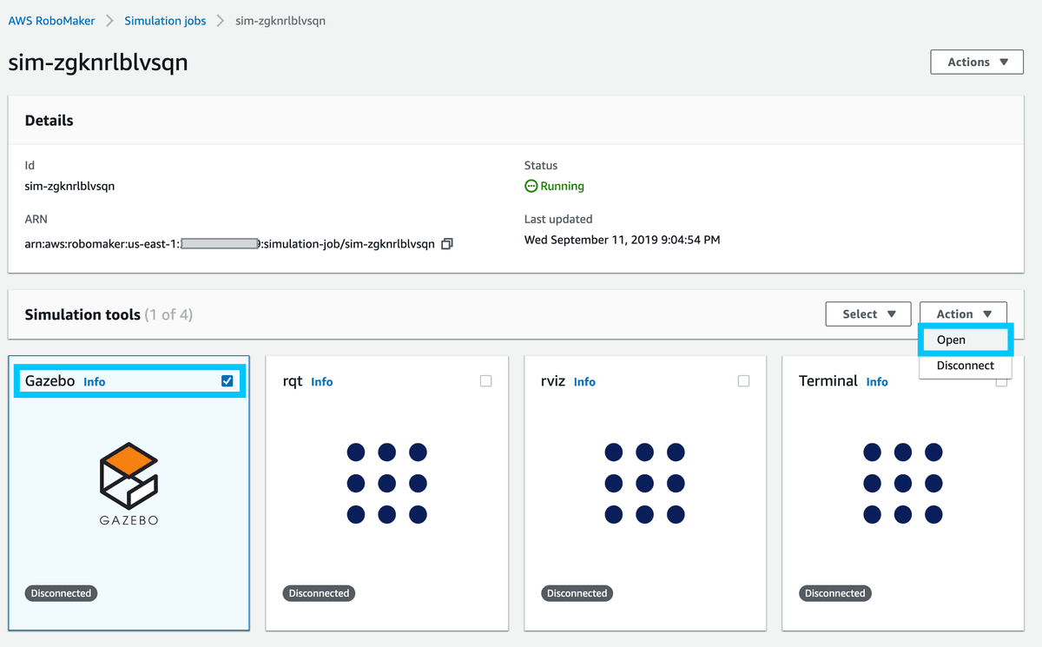Viewport: 1042px width, 647px height.
Task: Choose Open from the Action menu
Action: point(952,340)
